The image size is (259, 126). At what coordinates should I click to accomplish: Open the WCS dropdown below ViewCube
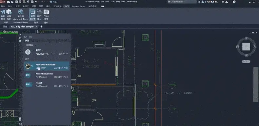coord(246,62)
